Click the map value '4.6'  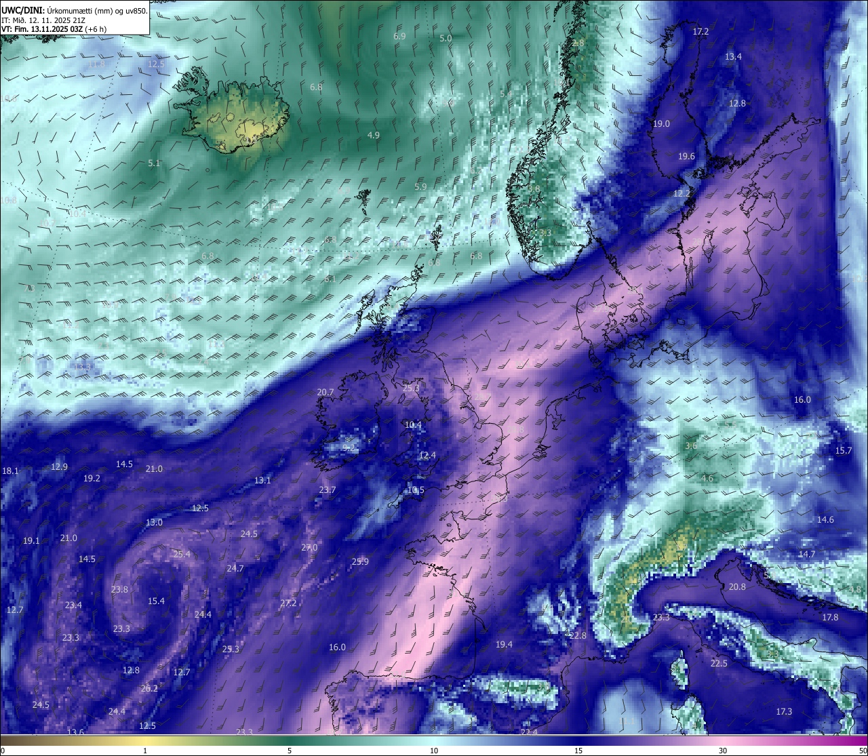pos(707,479)
